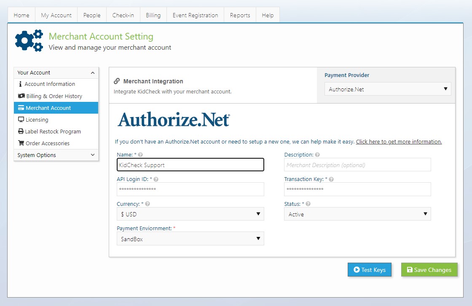Click the Authorize.Net logo
This screenshot has width=472, height=306.
(174, 120)
